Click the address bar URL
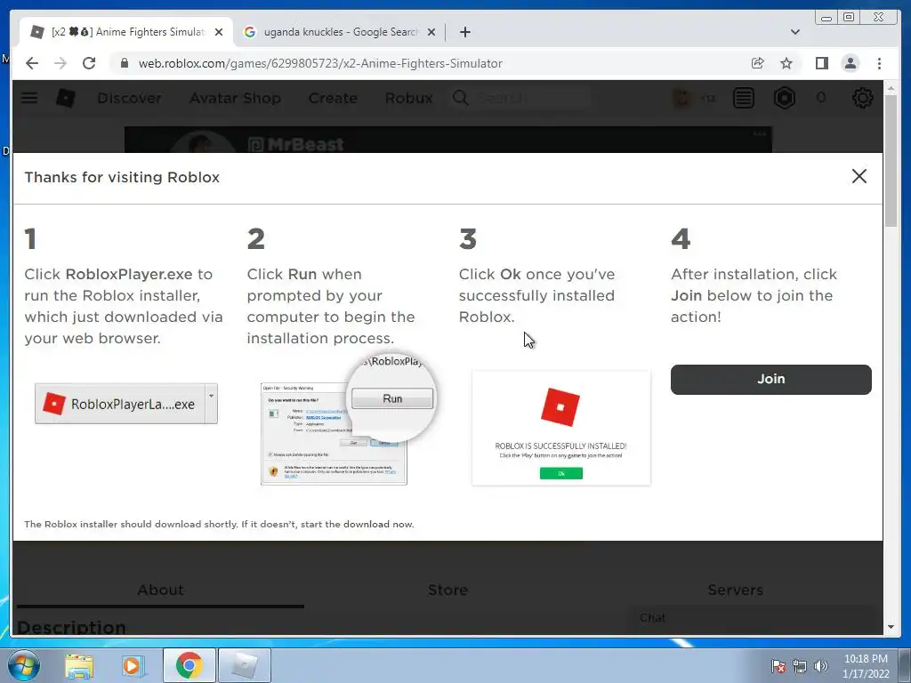Screen dimensions: 911x683 coord(320,63)
